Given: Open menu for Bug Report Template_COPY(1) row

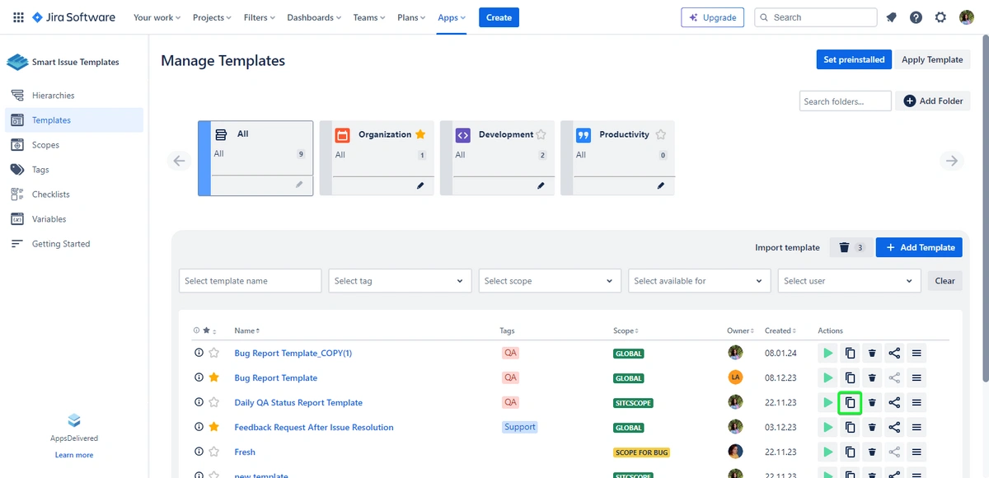Looking at the screenshot, I should point(916,353).
